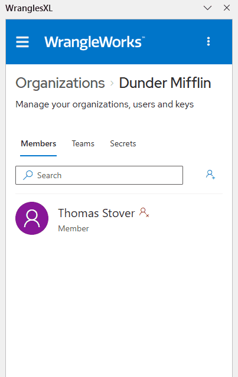Open the vertical three-dot options menu
The height and width of the screenshot is (377, 238).
click(x=208, y=41)
